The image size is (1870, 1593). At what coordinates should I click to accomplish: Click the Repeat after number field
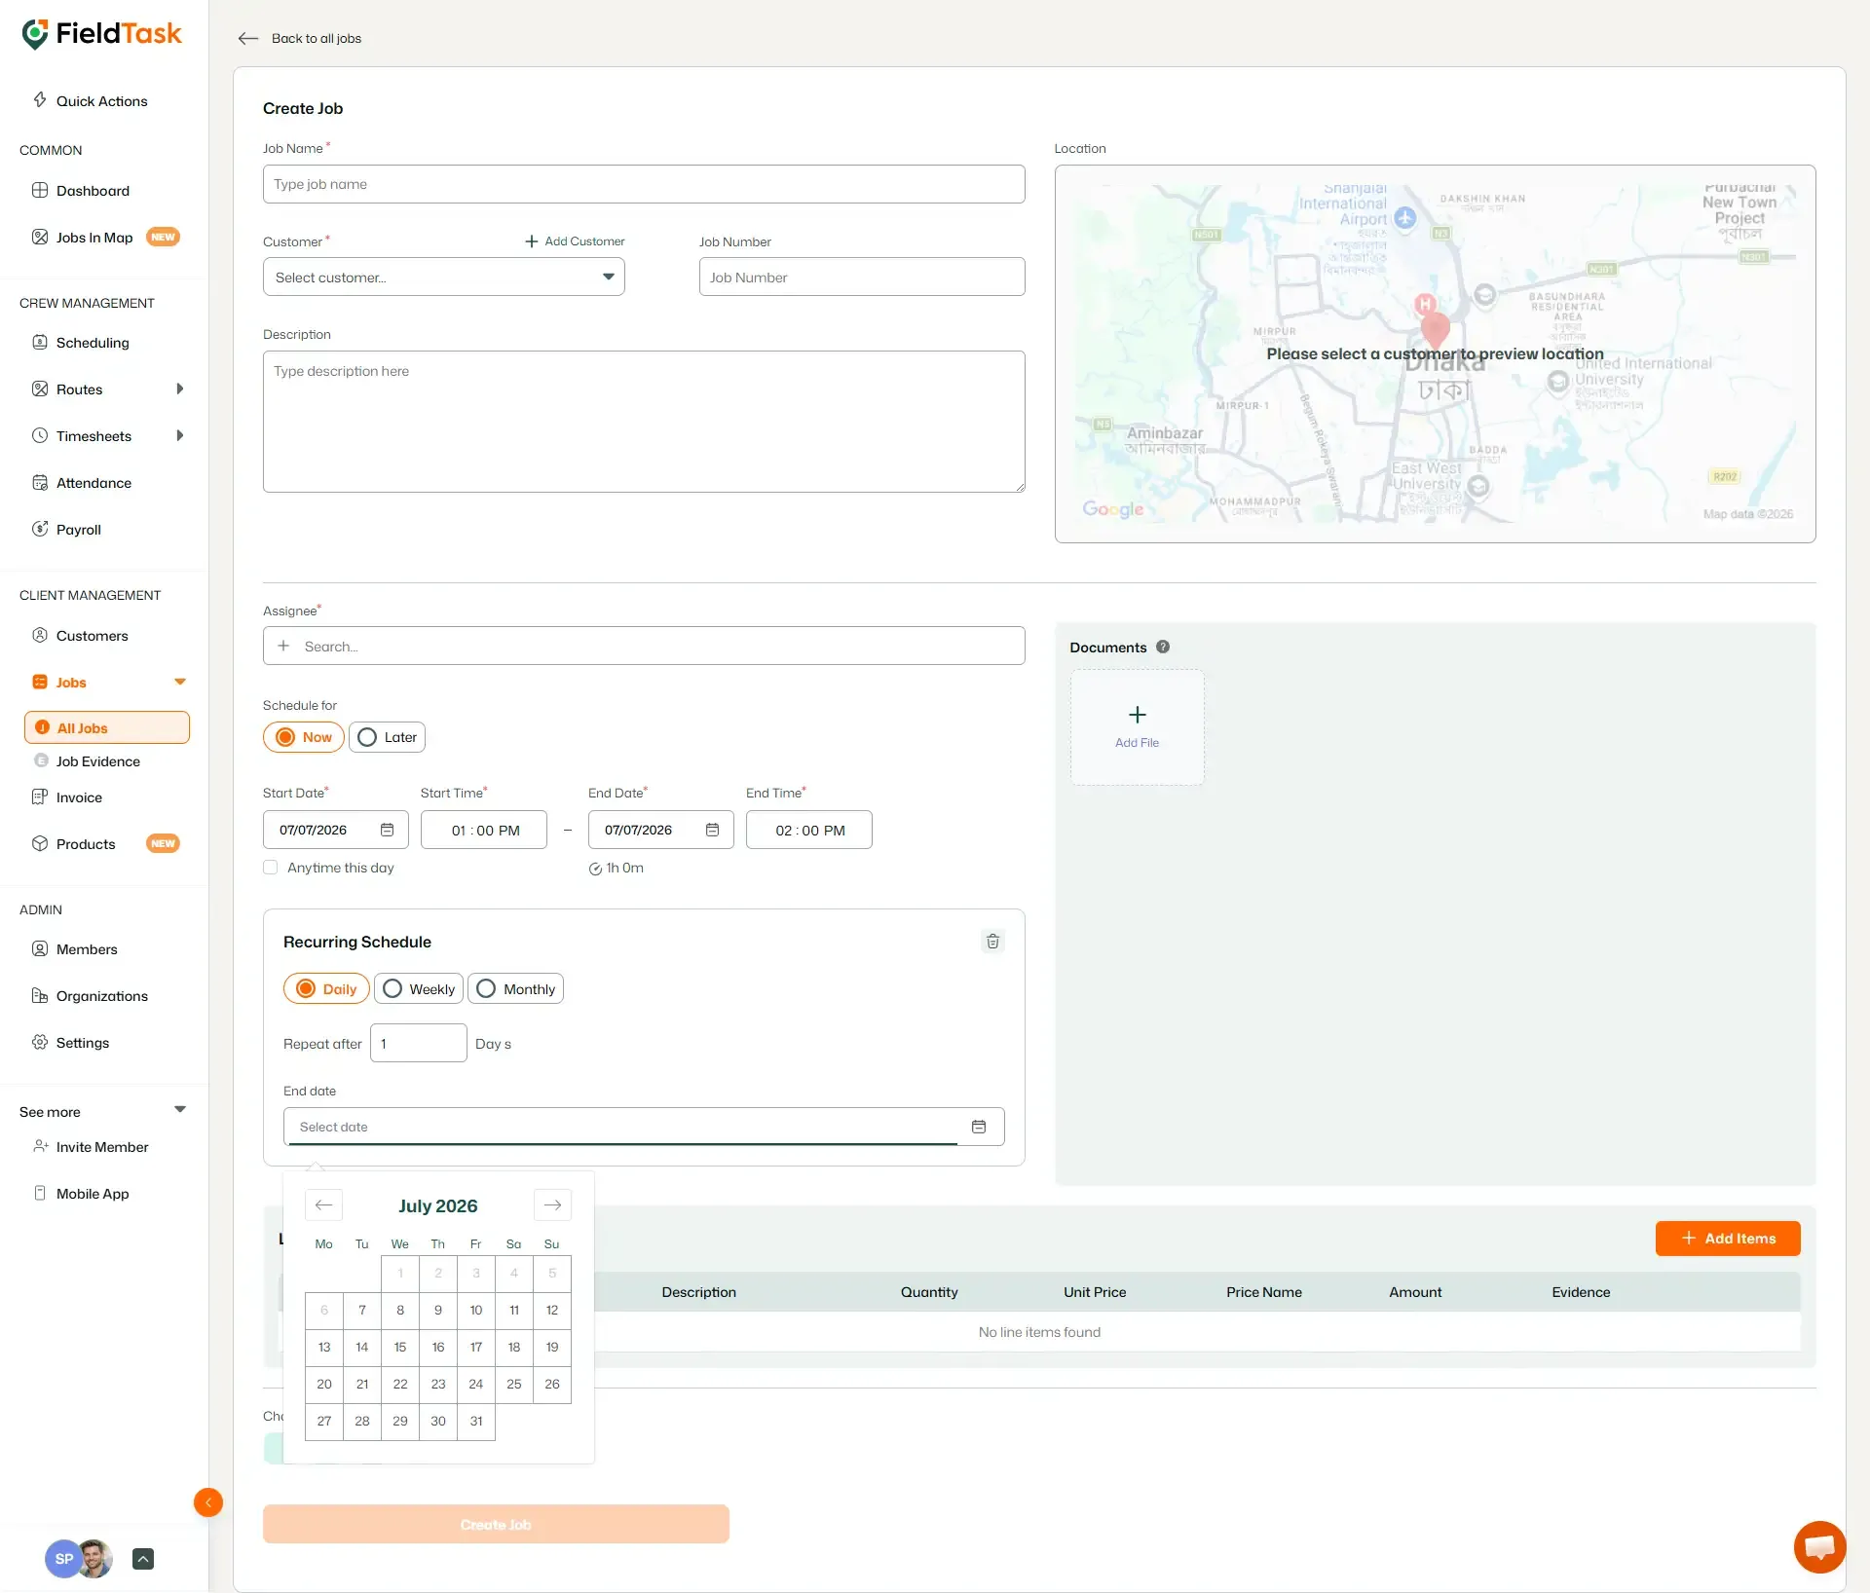click(x=419, y=1043)
